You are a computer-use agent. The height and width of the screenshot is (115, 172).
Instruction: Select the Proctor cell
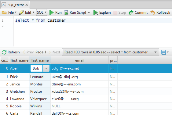coord(40,92)
